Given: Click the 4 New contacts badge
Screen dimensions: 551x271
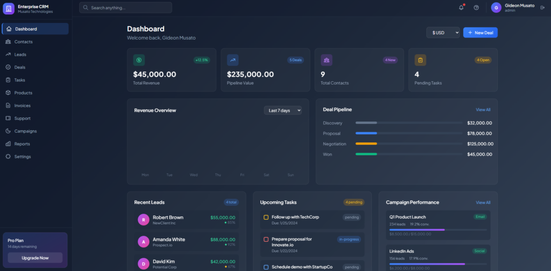Looking at the screenshot, I should click(390, 60).
